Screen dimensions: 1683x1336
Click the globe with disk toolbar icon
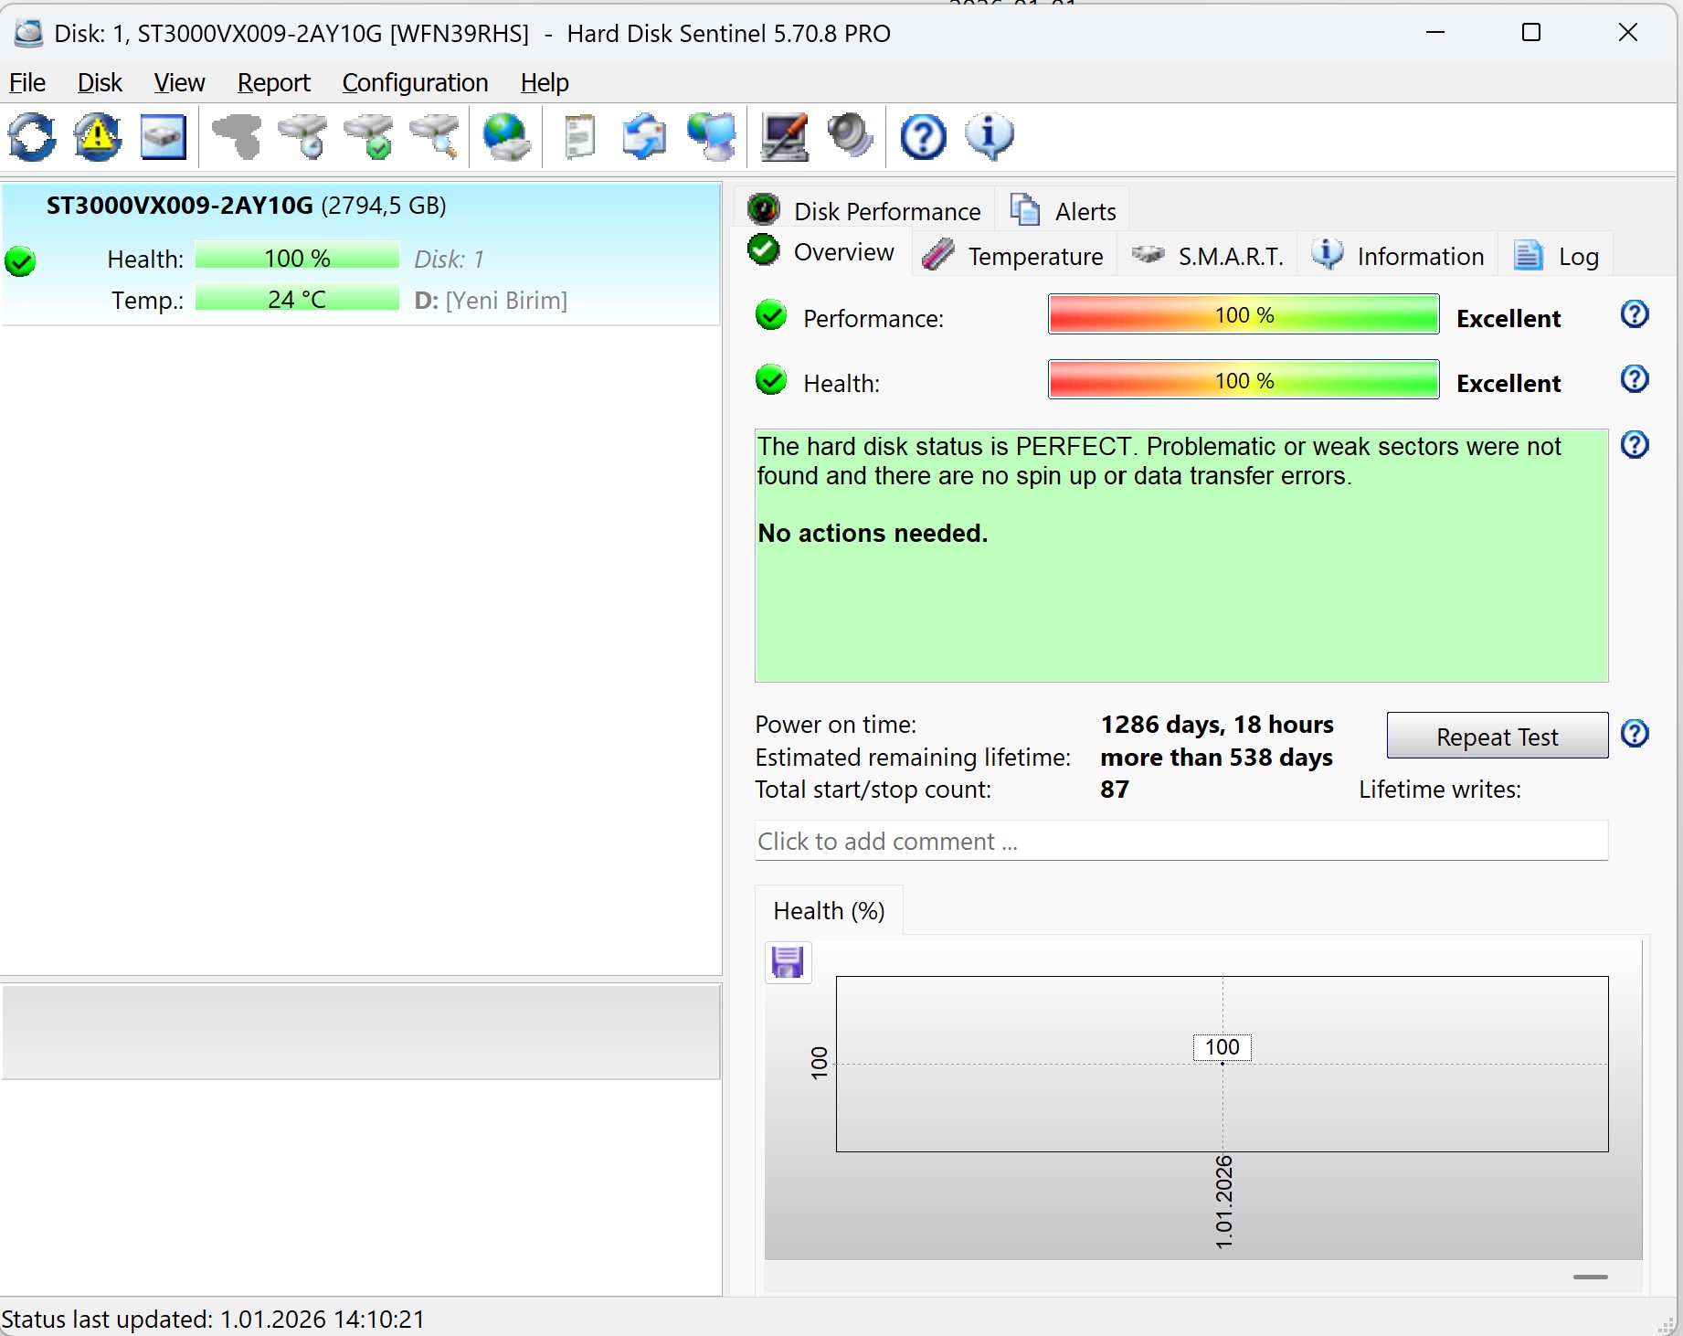click(507, 137)
